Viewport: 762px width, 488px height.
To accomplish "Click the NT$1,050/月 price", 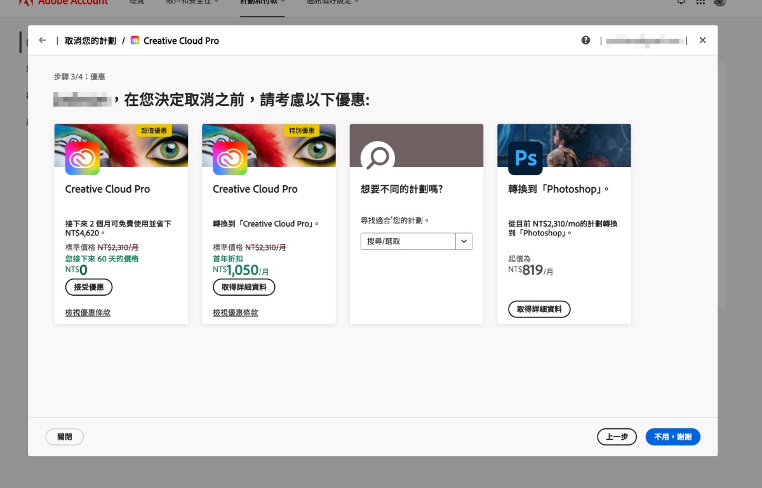I will click(241, 270).
